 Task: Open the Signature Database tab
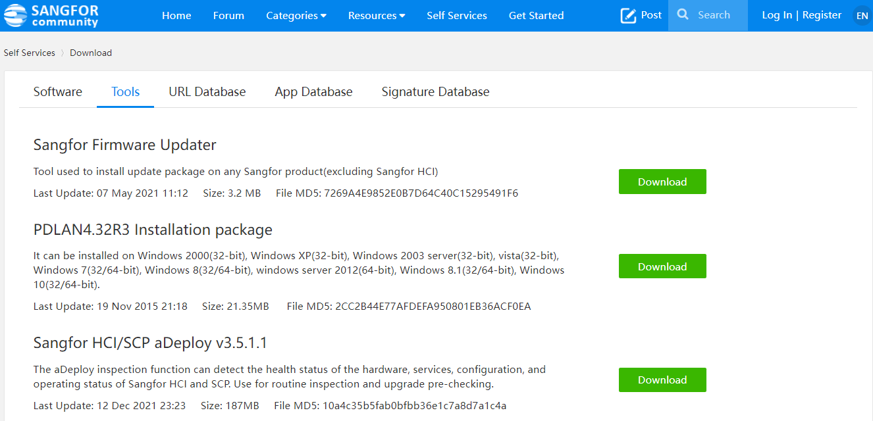click(x=435, y=92)
